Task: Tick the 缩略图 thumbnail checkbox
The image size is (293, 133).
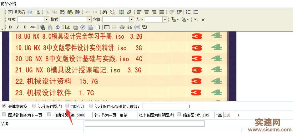Action: [179, 115]
